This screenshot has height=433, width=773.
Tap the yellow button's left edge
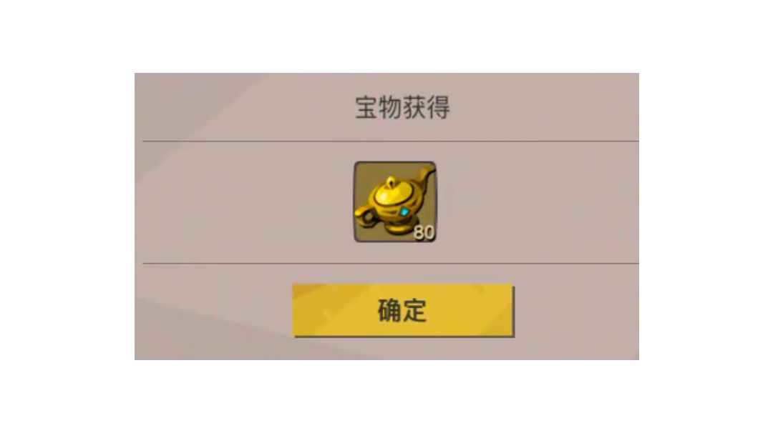(x=296, y=311)
